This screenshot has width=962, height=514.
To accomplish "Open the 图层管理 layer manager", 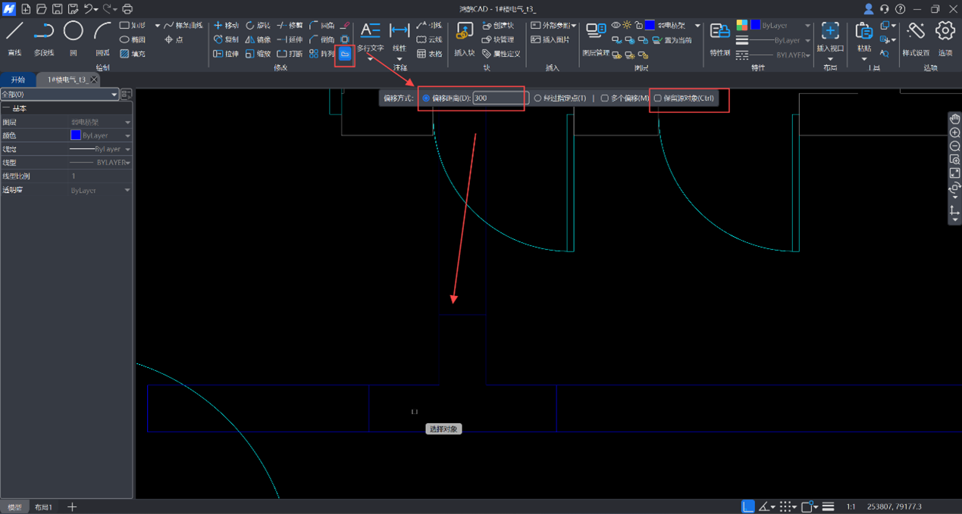I will tap(596, 32).
